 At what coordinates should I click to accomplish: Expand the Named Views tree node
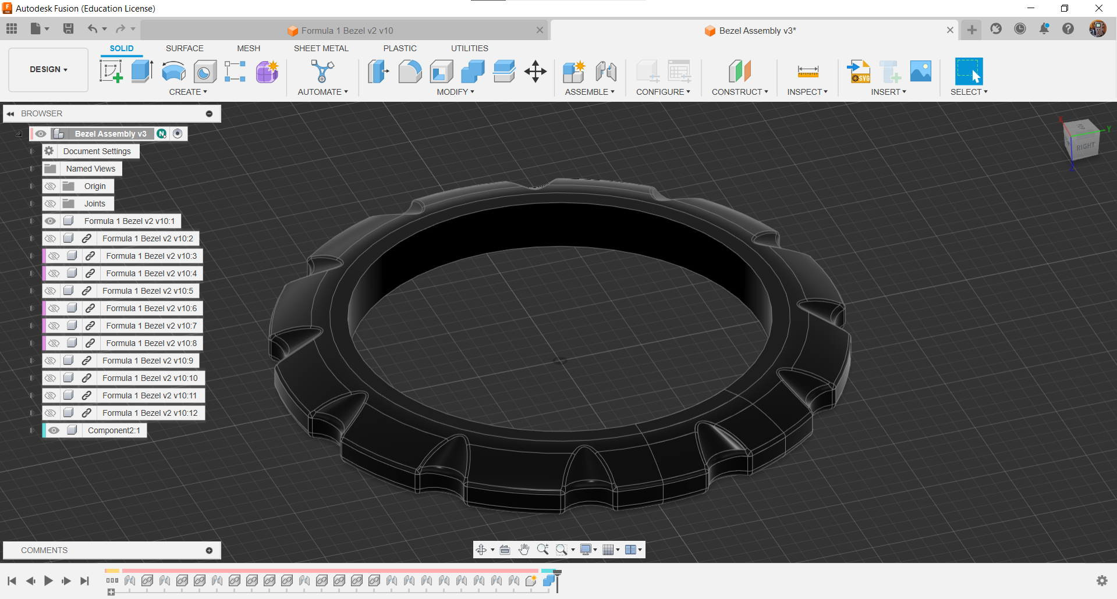coord(32,169)
